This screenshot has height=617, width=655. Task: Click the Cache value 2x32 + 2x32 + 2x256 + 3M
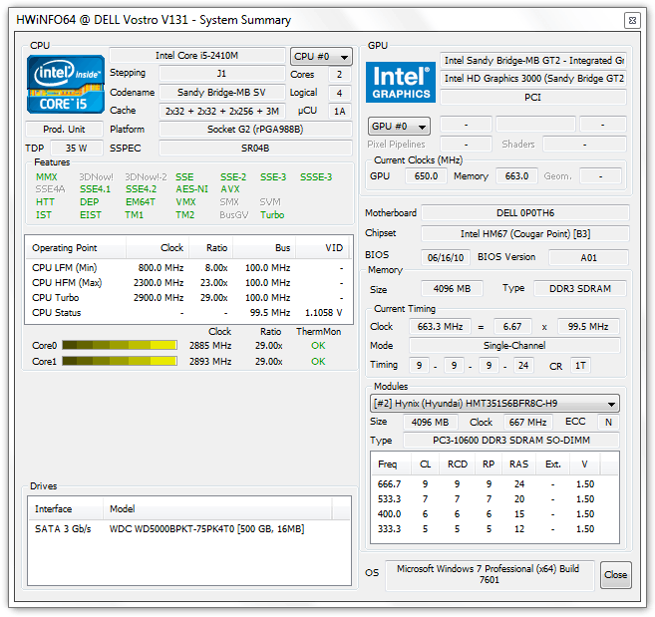click(221, 111)
